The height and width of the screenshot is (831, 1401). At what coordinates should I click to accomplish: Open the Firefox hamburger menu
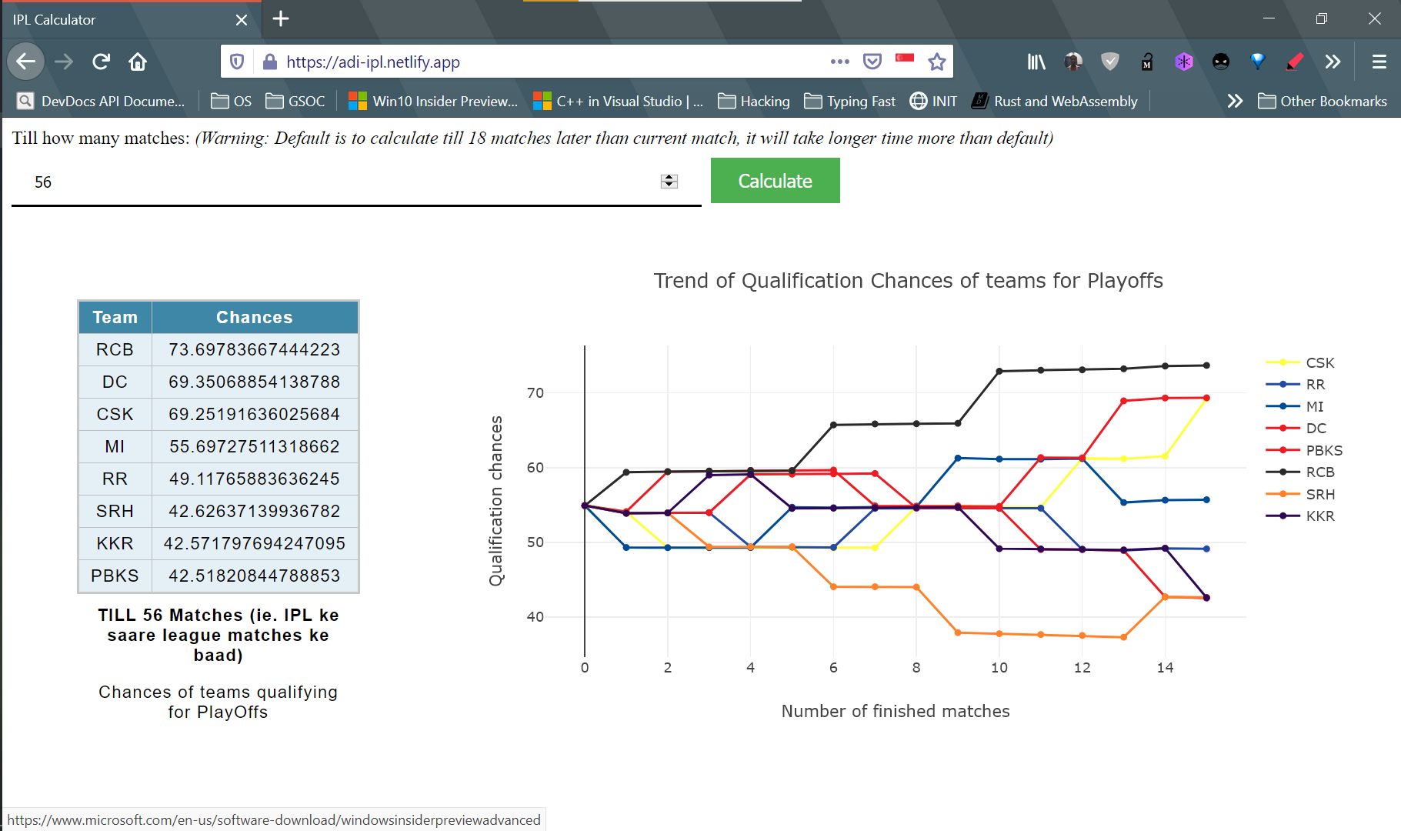(x=1379, y=62)
